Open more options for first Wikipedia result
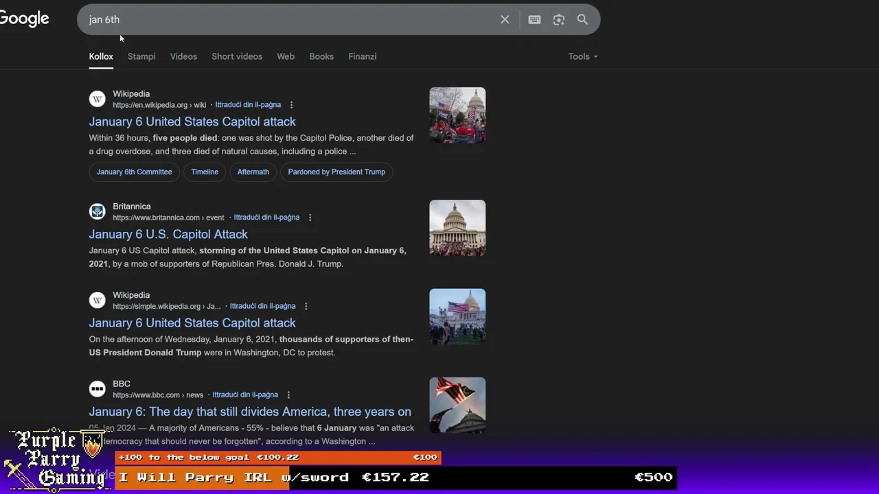The width and height of the screenshot is (879, 494). (291, 105)
